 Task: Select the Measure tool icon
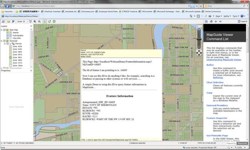coord(8,21)
